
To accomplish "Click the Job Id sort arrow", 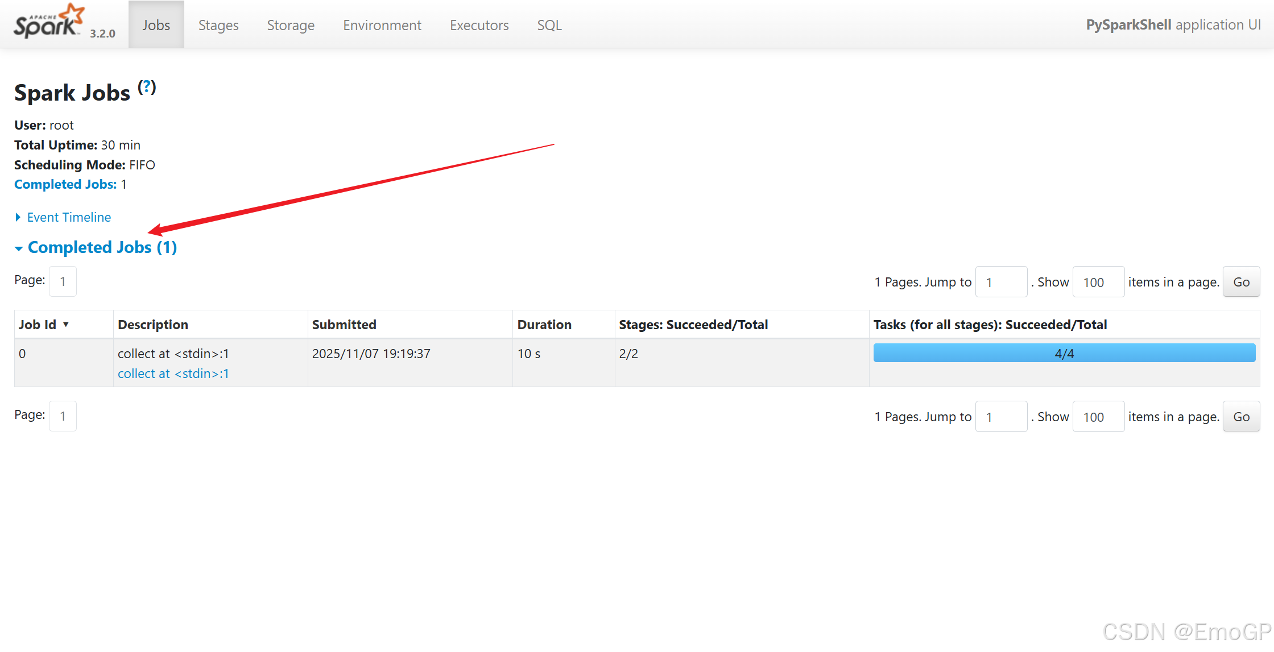I will 66,325.
